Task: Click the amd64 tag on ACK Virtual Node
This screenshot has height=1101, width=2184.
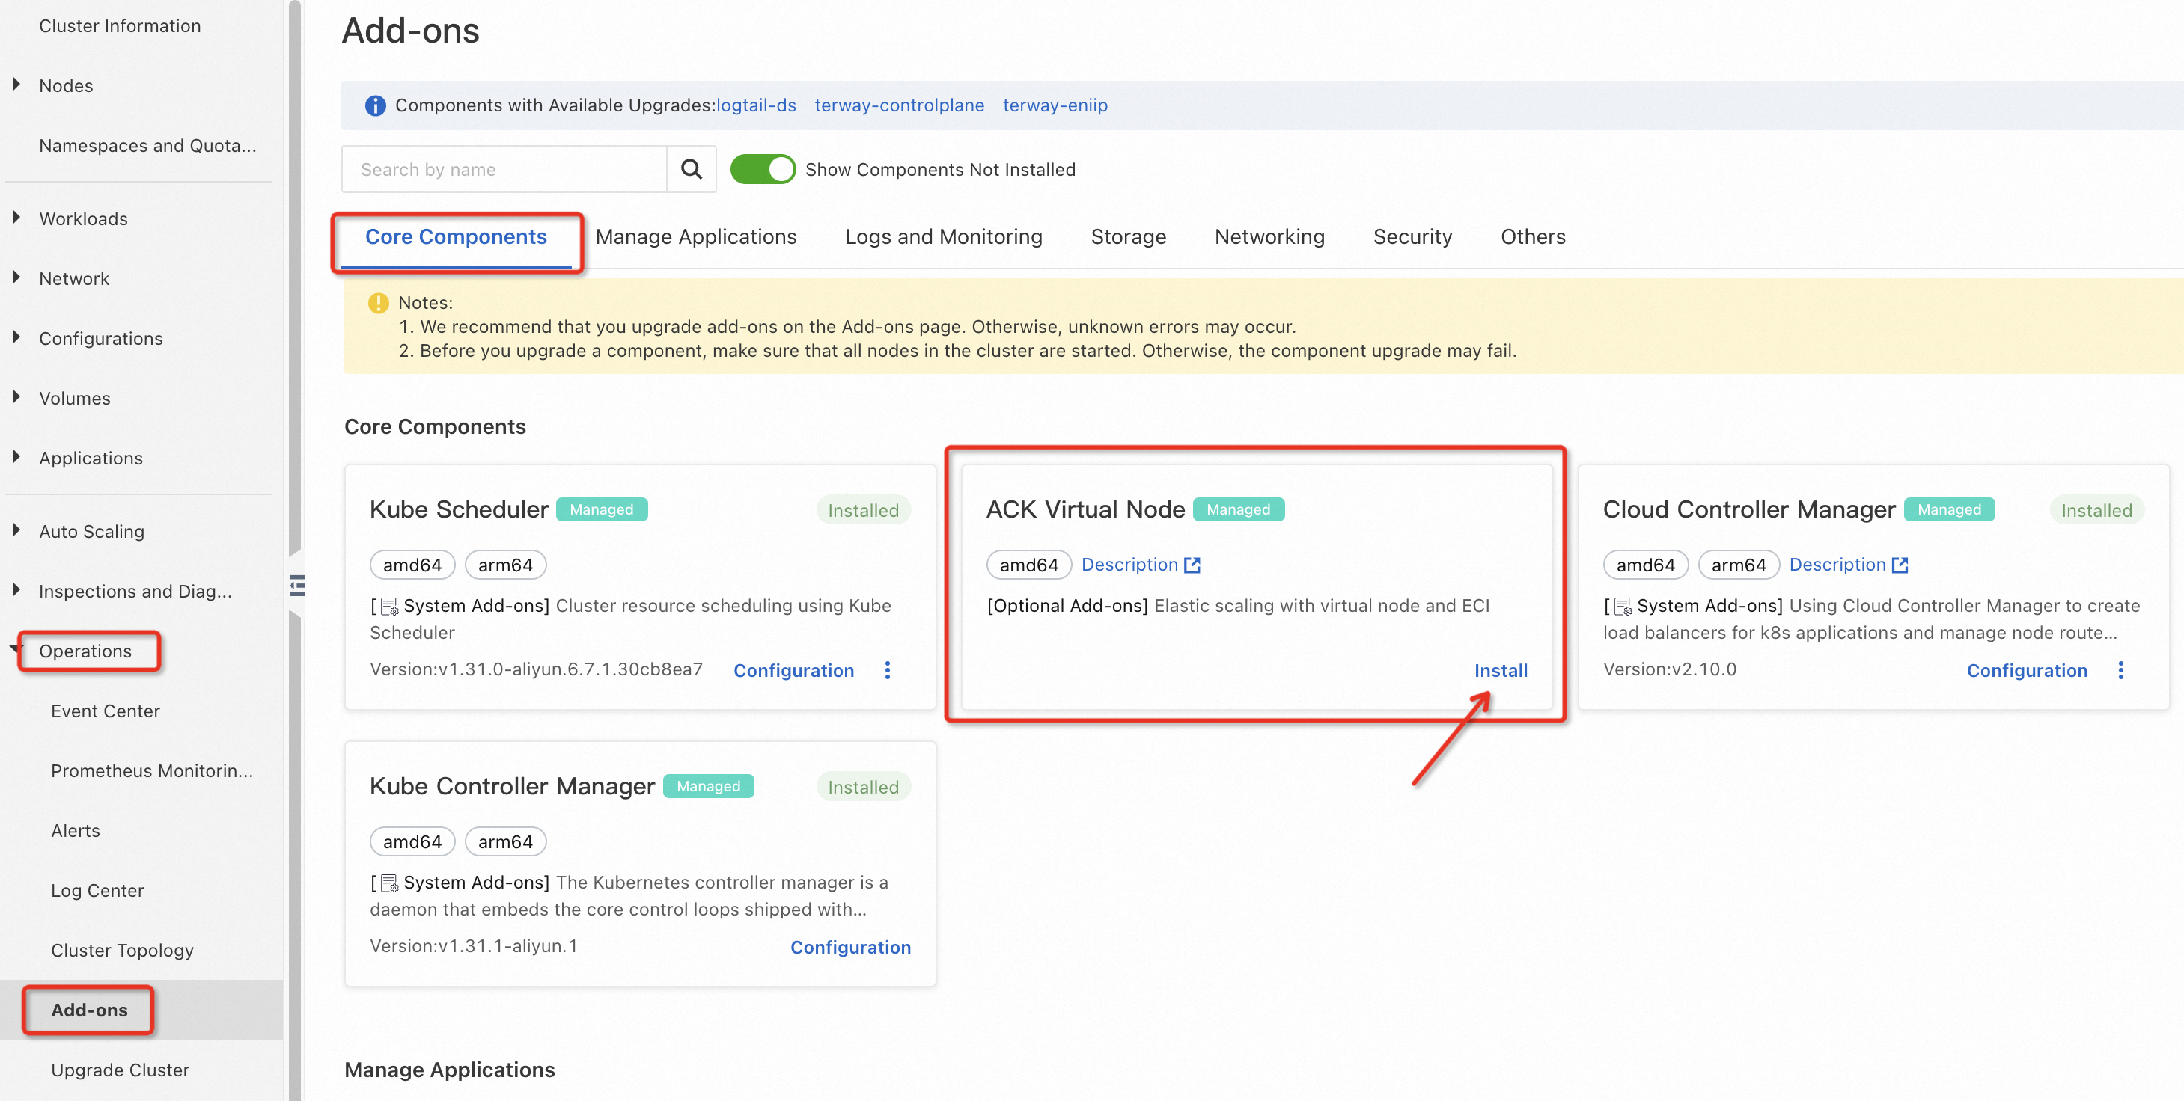Action: pos(1028,565)
